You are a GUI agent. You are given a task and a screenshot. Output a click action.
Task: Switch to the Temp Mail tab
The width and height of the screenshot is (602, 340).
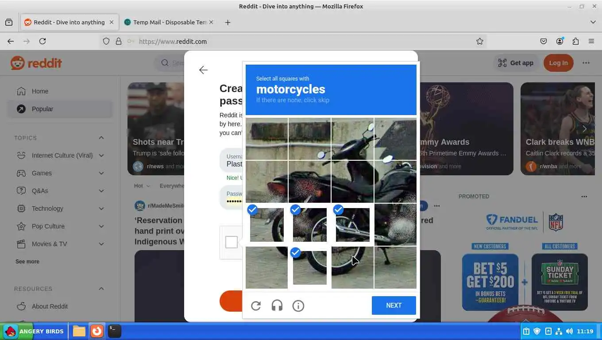pos(169,22)
